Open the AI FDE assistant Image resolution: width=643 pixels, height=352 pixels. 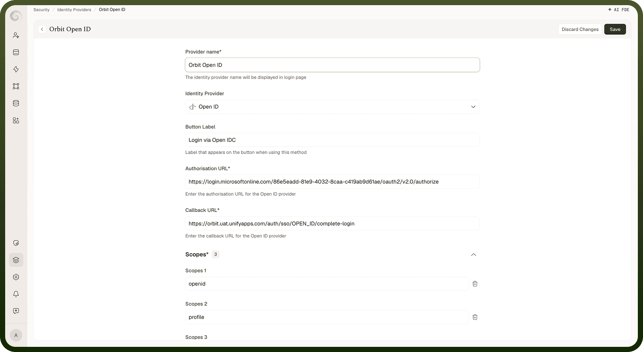(618, 9)
